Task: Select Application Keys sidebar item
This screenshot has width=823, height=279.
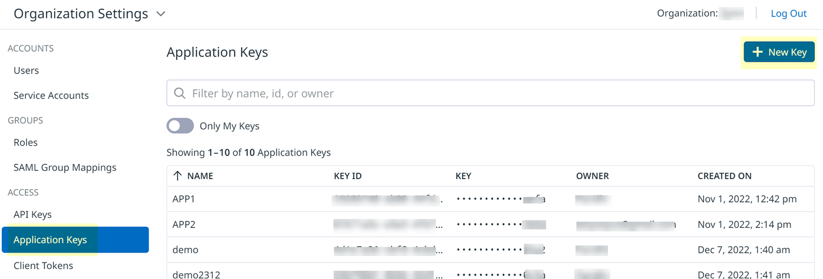Action: [51, 240]
